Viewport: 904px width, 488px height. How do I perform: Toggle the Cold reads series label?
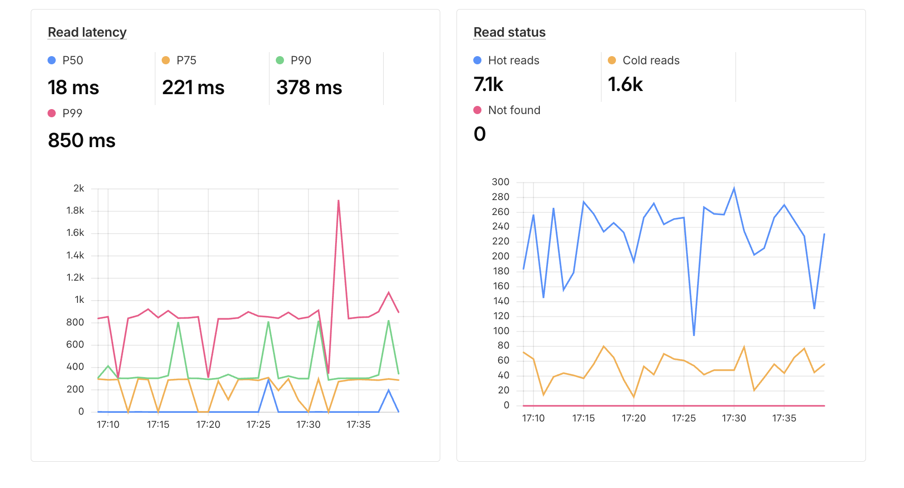(x=651, y=60)
